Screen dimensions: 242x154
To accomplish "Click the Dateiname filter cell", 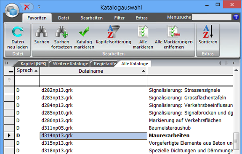I will [x=93, y=80].
